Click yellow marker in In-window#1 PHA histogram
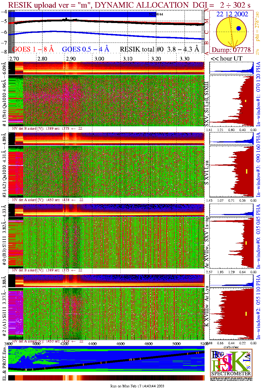The width and height of the screenshot is (265, 390). pos(245,101)
